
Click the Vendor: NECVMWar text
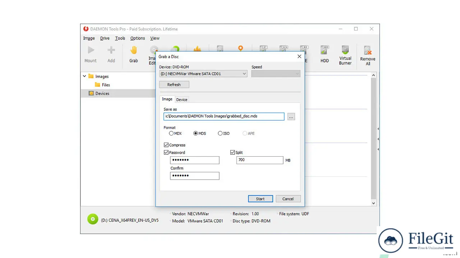click(x=190, y=214)
